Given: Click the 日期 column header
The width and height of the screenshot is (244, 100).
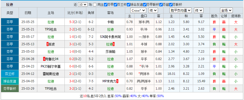Looking at the screenshot, I should coord(28,13).
